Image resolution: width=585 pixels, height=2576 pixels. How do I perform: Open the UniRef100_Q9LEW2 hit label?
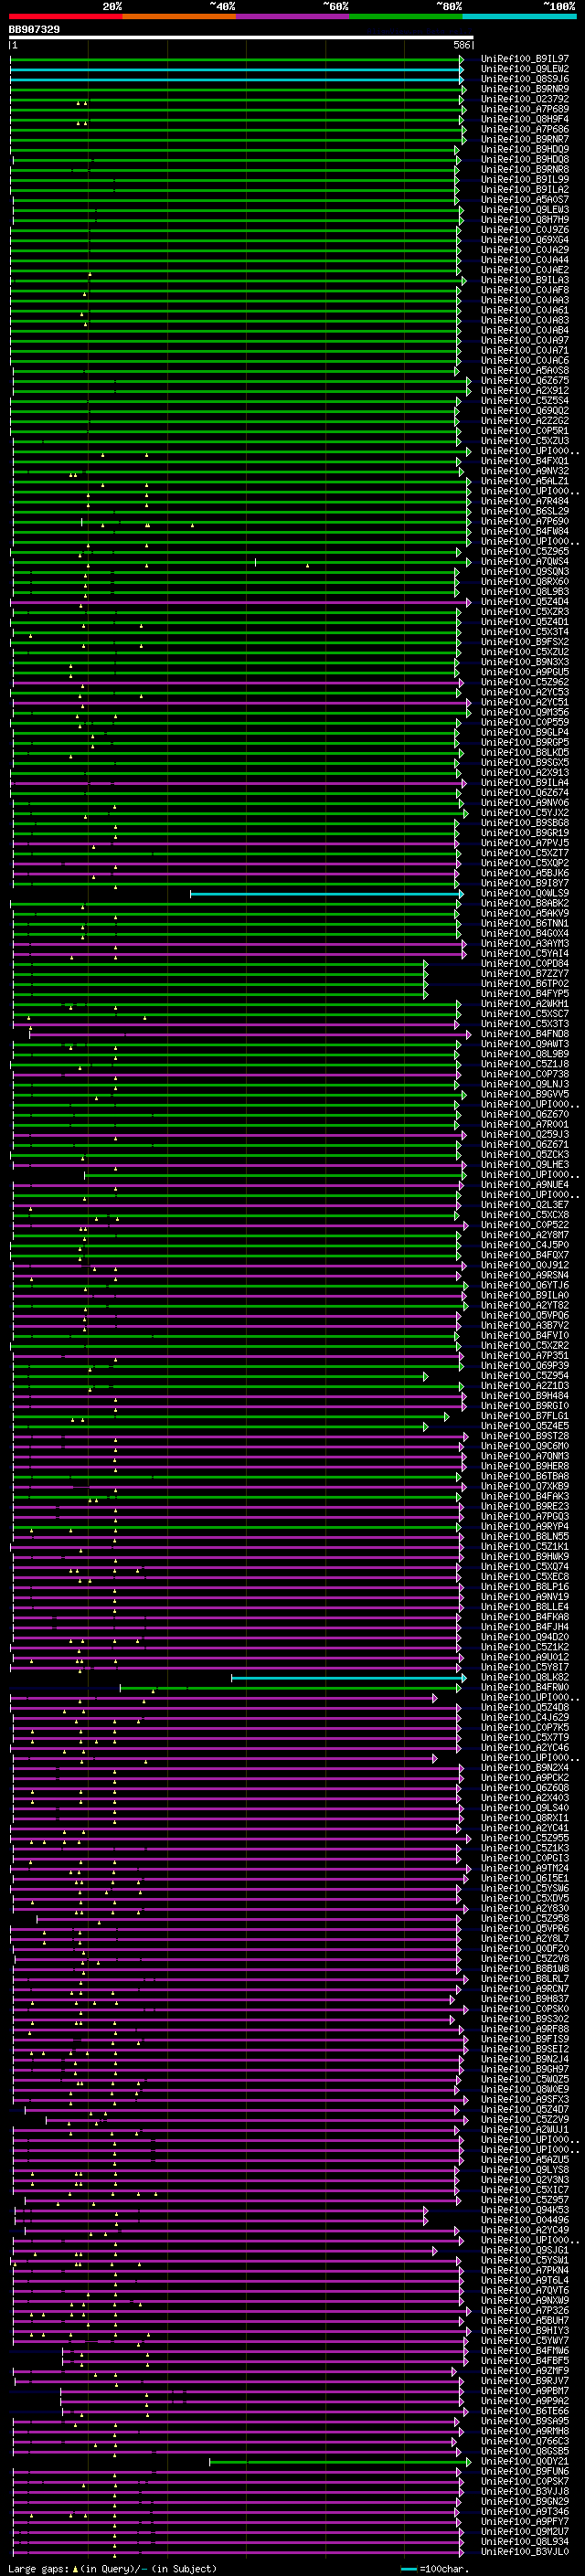tap(525, 69)
